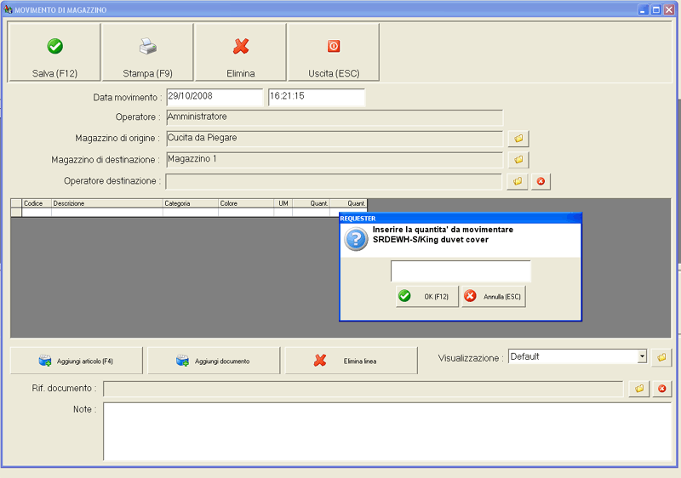This screenshot has height=478, width=681.
Task: Click the quantity input in the Requester dialog
Action: (461, 271)
